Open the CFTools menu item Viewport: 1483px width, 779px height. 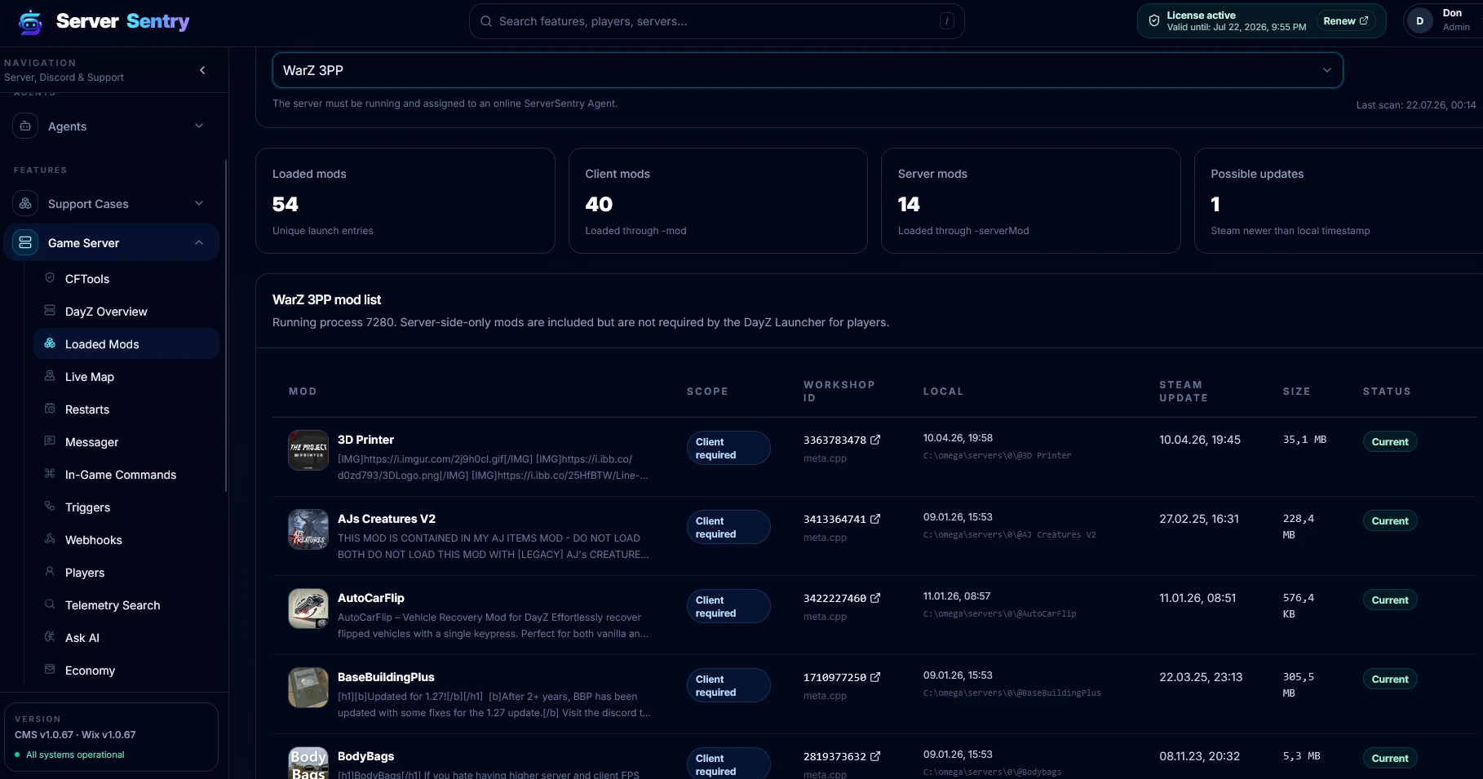tap(126, 279)
